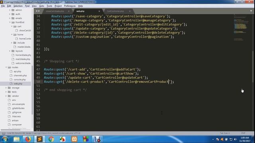The image size is (255, 143).
Task: Open XAMPP from the taskbar
Action: tap(74, 139)
